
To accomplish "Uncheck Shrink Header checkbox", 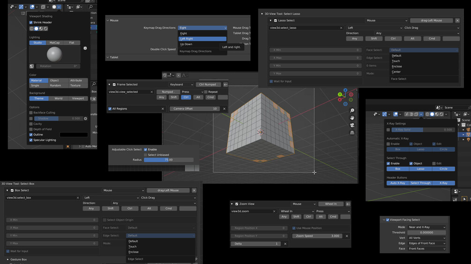I will 31,22.
